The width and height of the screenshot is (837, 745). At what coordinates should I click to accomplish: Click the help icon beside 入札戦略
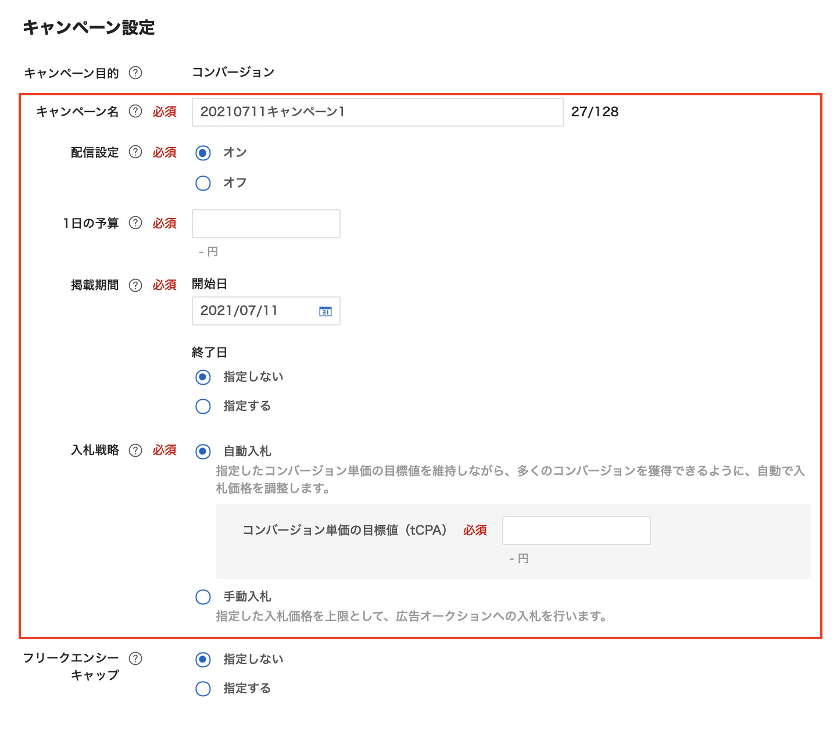click(x=135, y=450)
